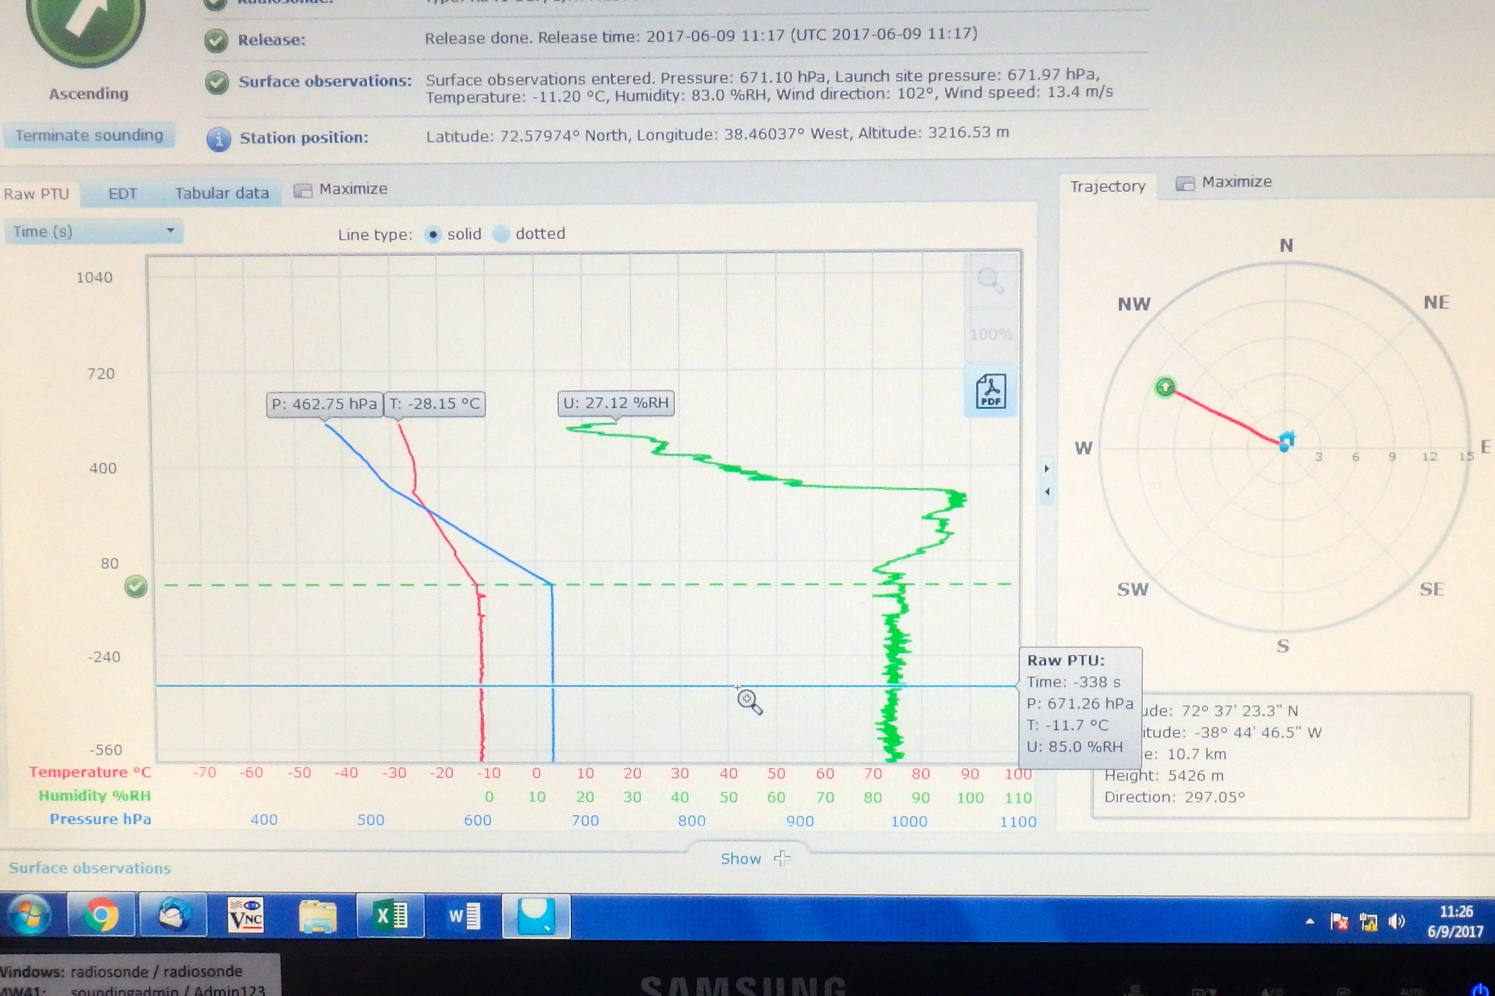The height and width of the screenshot is (996, 1495).
Task: Collapse panel with left-pointing splitter arrow
Action: click(x=1046, y=491)
